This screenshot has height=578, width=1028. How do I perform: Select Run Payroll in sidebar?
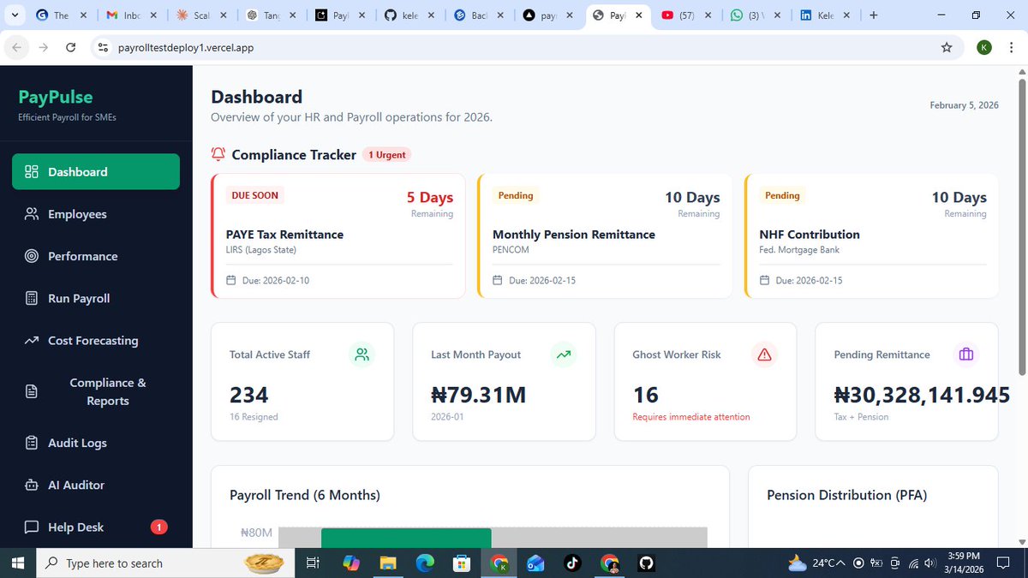96,298
